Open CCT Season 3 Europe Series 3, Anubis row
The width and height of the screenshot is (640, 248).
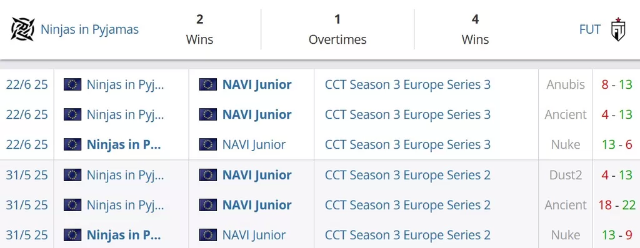[407, 84]
